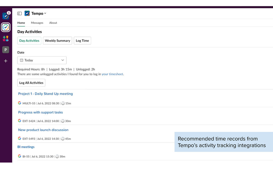Image resolution: width=273 pixels, height=171 pixels.
Task: Switch to the Home tab
Action: (21, 23)
